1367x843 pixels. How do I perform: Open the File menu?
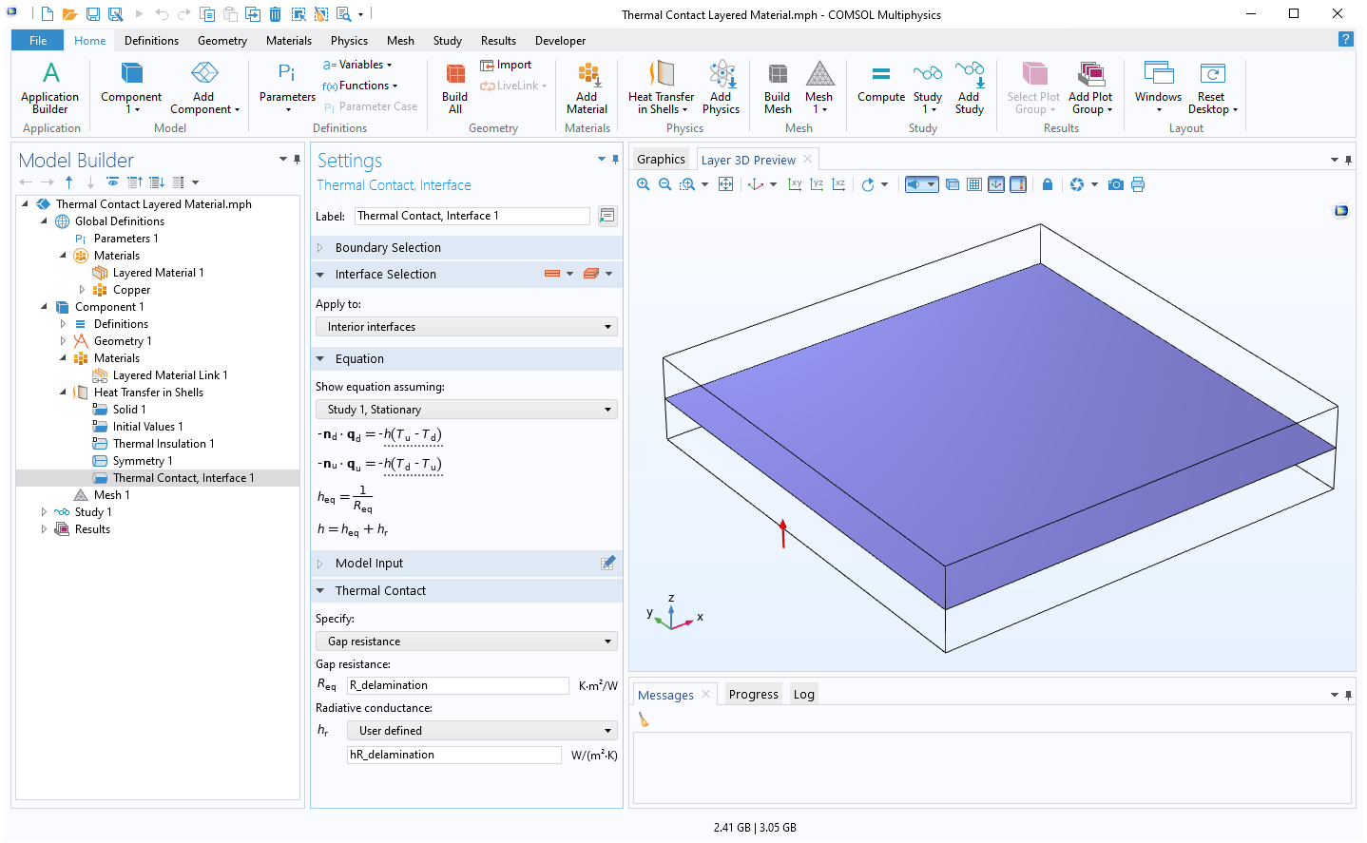point(38,41)
